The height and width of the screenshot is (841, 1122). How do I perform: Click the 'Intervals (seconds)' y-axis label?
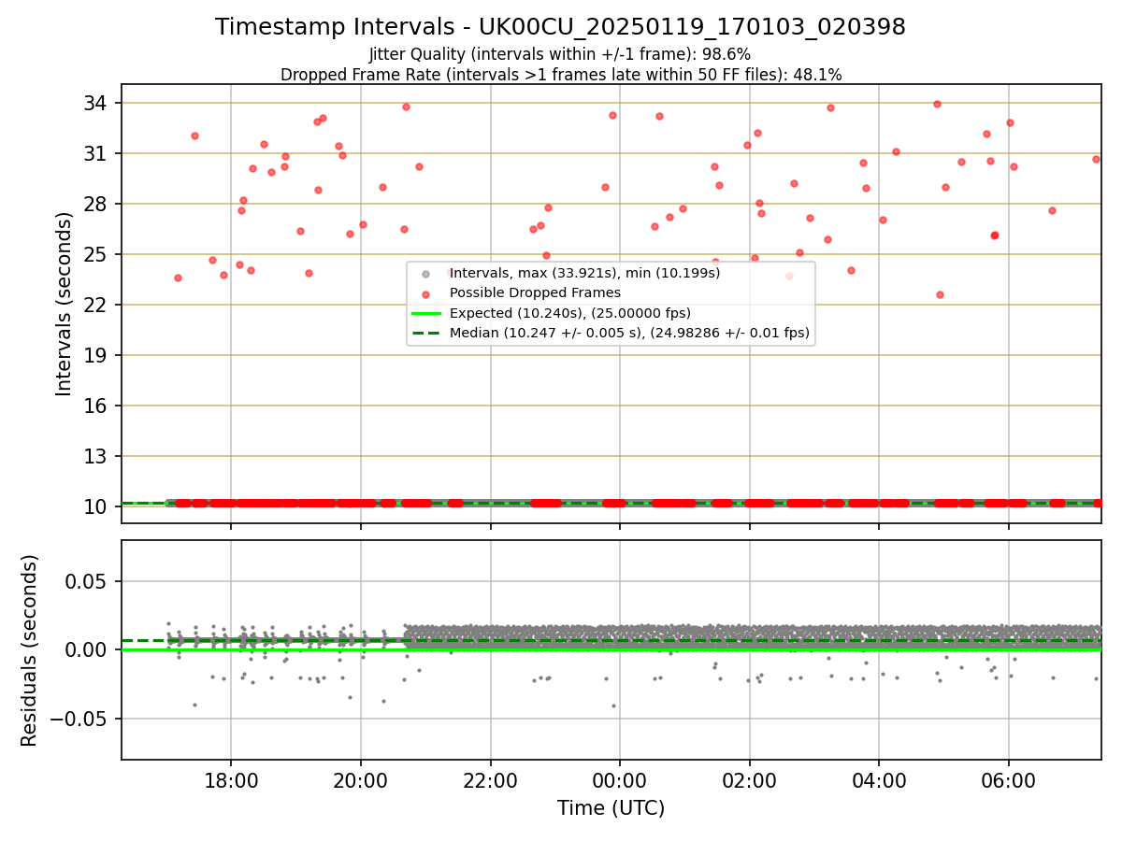64,304
